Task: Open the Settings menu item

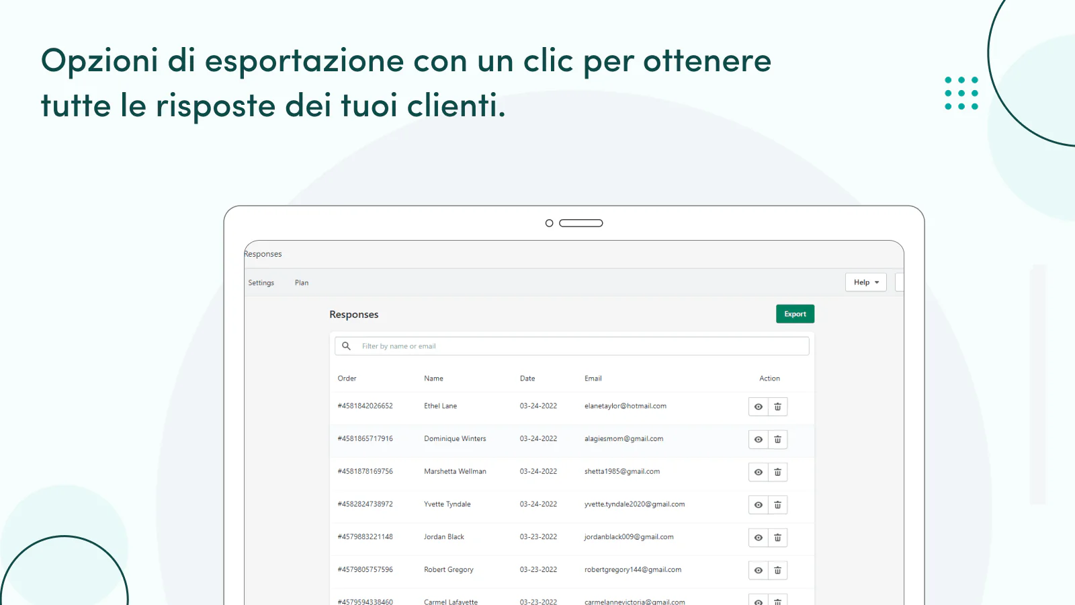Action: coord(261,283)
